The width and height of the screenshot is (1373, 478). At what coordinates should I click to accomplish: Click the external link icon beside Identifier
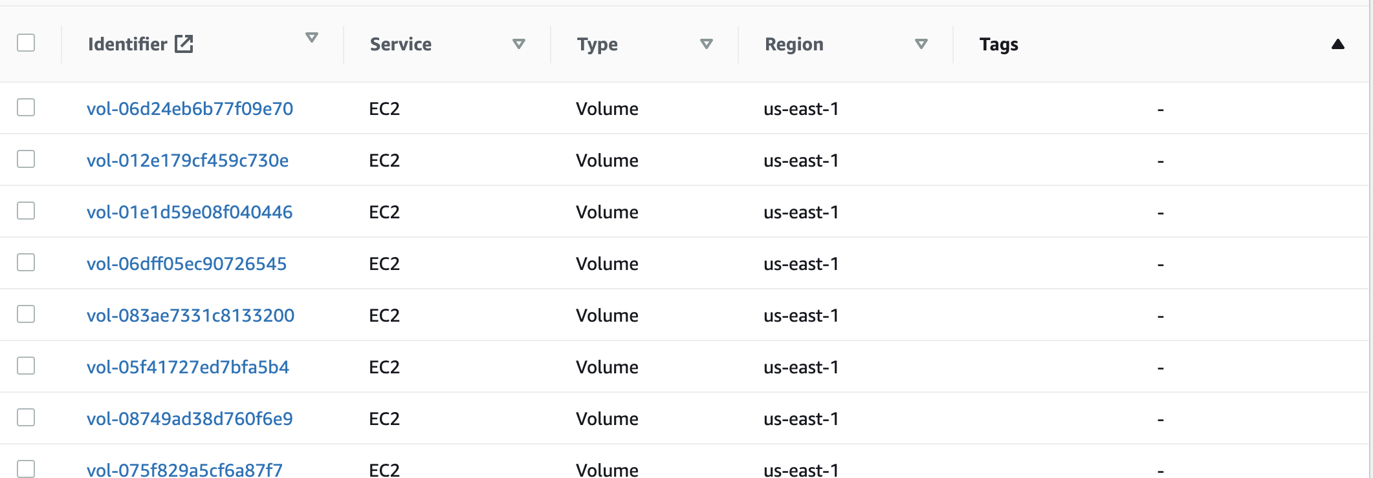[184, 44]
